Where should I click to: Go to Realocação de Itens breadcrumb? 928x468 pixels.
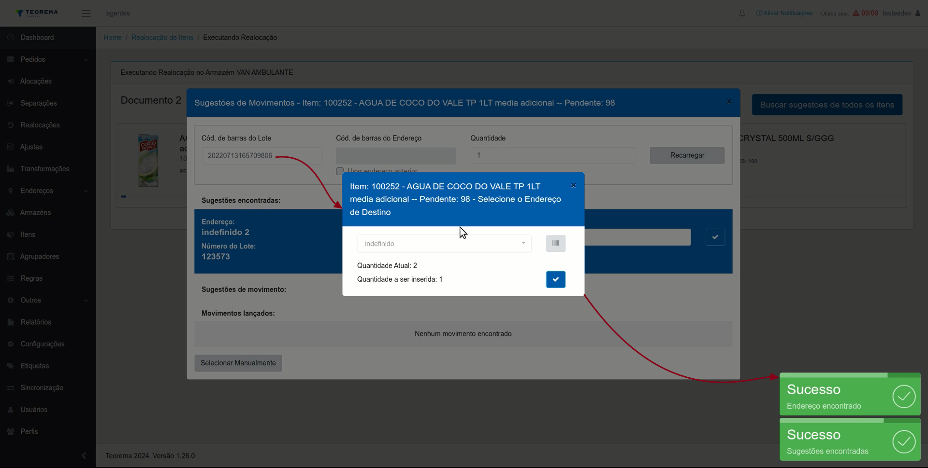(x=162, y=37)
